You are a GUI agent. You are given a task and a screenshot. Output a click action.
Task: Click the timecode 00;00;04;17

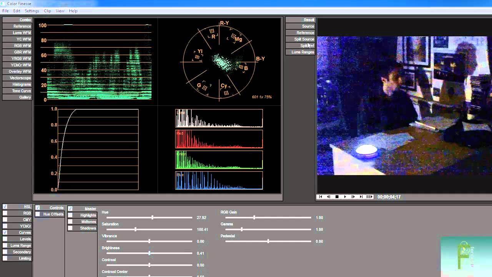click(x=389, y=197)
